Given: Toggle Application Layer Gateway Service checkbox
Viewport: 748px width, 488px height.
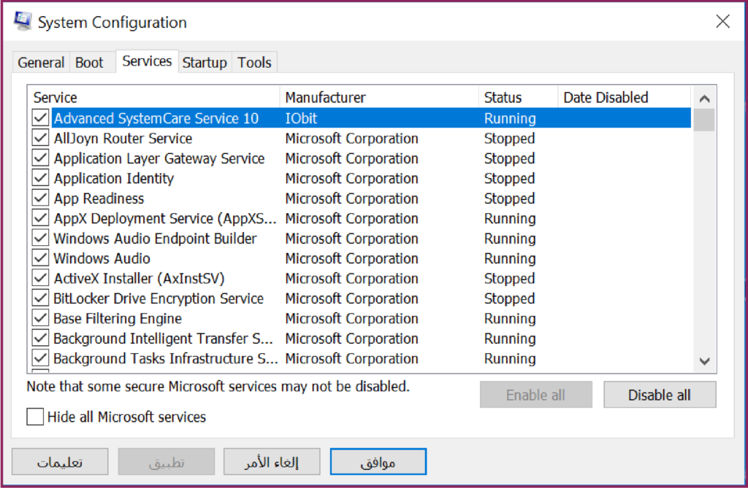Looking at the screenshot, I should pyautogui.click(x=41, y=158).
